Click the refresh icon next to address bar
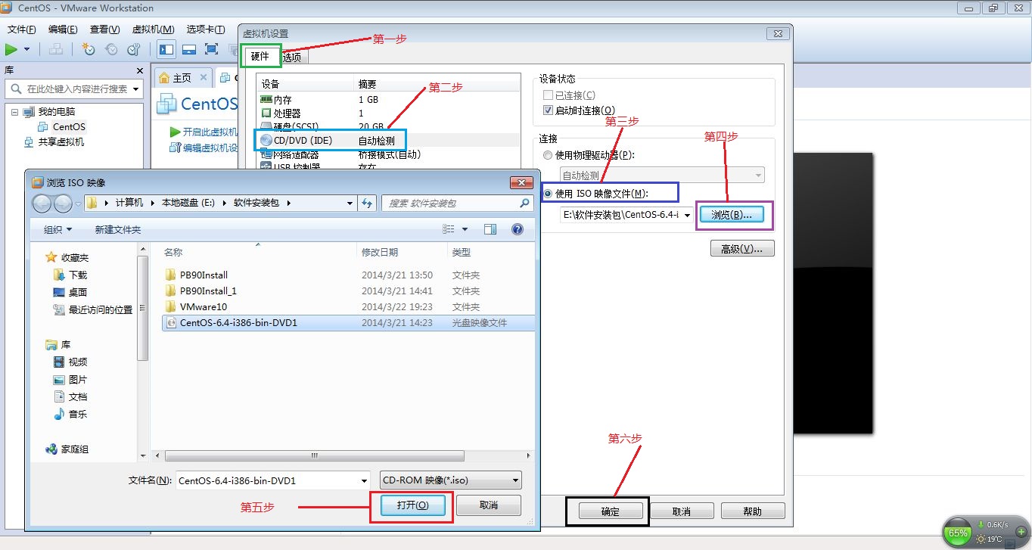Screen dimensions: 1032x550 (x=368, y=203)
